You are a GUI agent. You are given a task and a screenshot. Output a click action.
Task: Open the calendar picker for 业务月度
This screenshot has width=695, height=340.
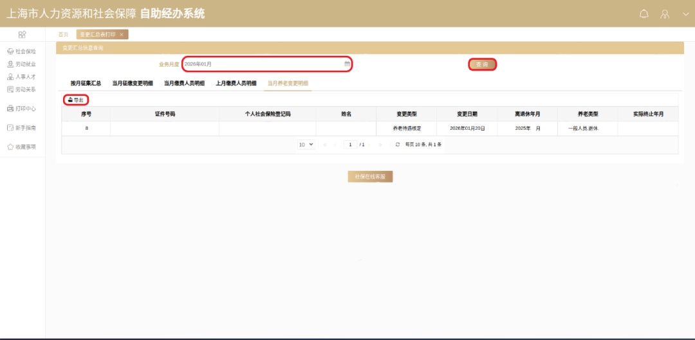tap(347, 64)
